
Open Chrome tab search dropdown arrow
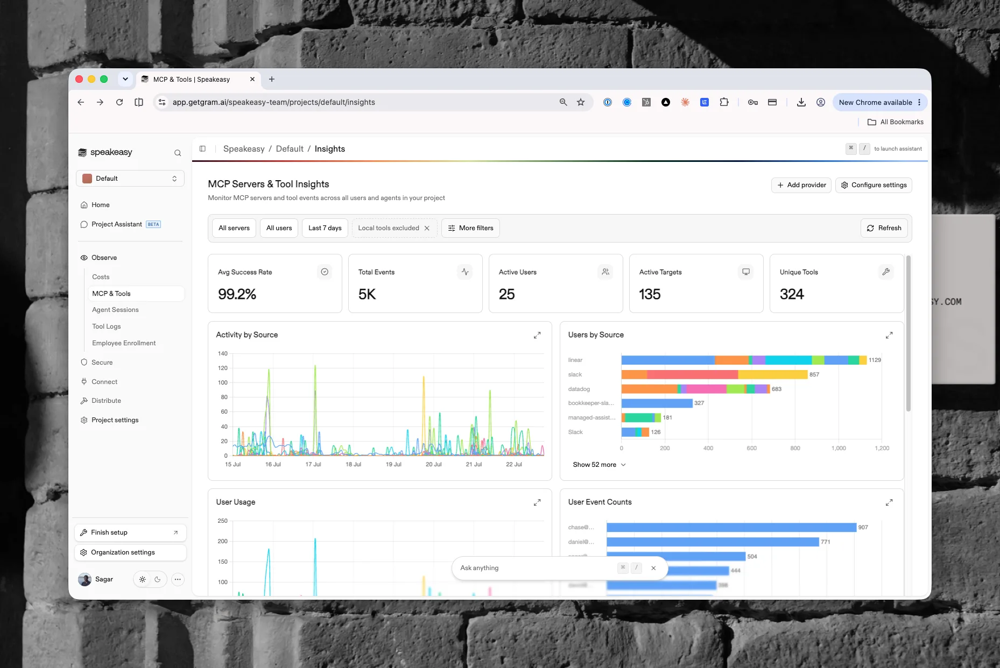125,79
